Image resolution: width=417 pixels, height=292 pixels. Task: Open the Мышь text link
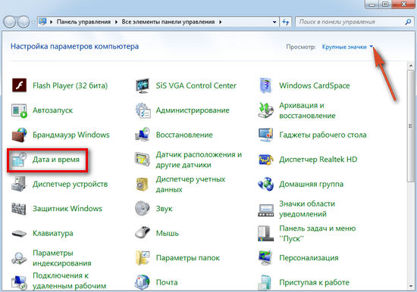coord(168,233)
